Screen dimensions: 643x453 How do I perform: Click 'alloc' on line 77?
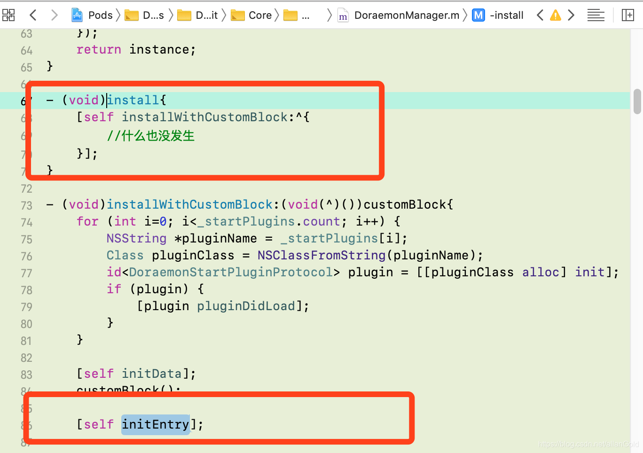[x=541, y=272]
